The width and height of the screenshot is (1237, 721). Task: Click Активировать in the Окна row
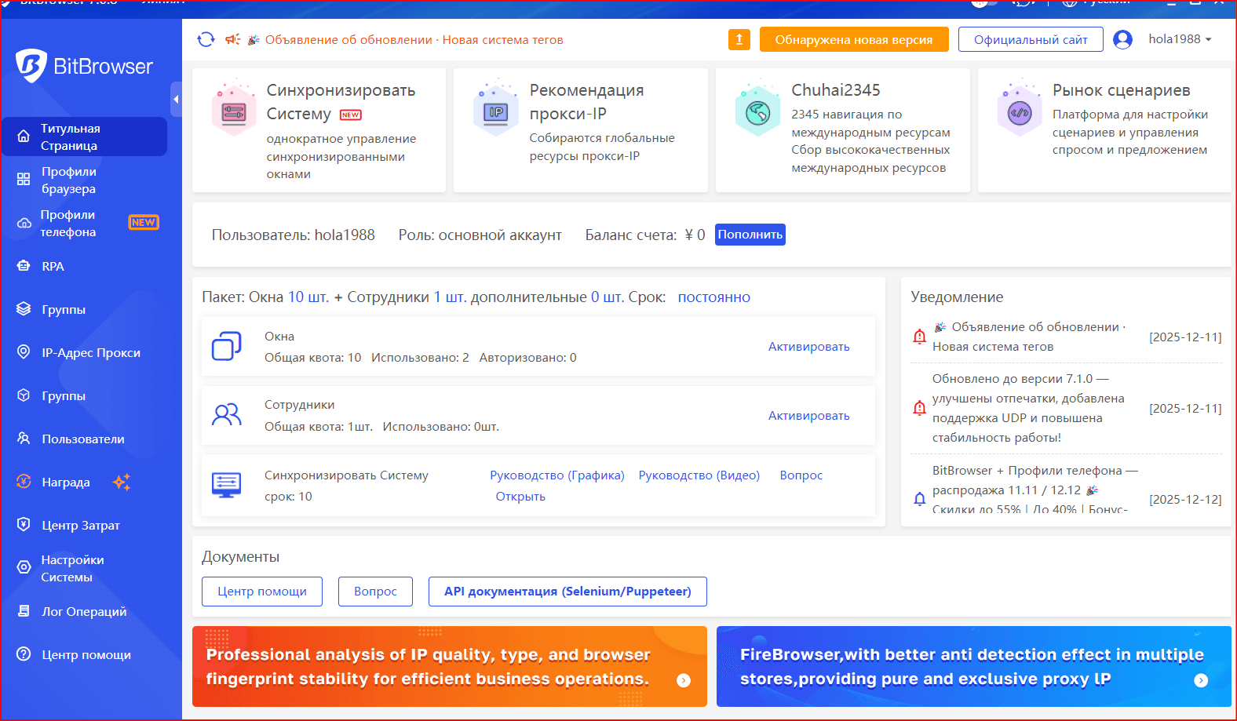(x=808, y=347)
